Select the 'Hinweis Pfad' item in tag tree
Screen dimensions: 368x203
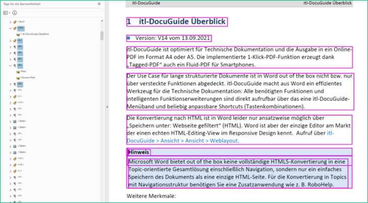tap(28, 78)
